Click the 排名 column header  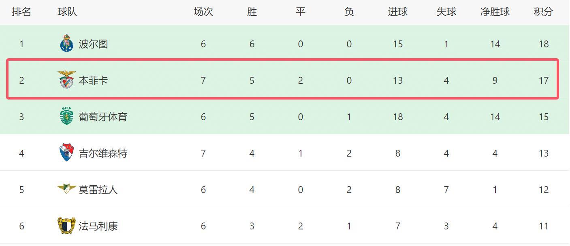point(21,12)
